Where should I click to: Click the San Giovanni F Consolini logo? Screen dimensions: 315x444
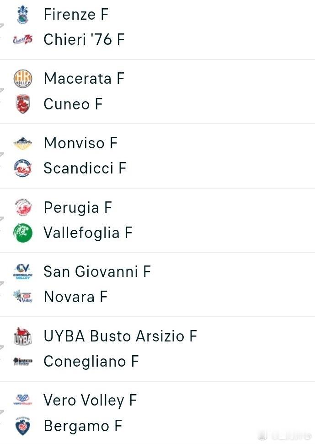22,272
